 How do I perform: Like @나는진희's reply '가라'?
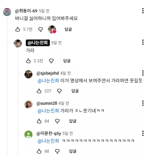28,61
